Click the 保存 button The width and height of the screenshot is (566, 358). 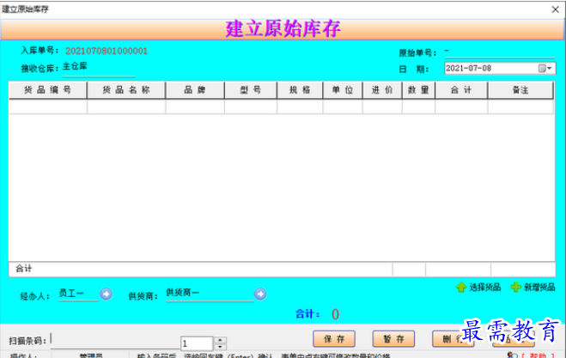tap(334, 339)
